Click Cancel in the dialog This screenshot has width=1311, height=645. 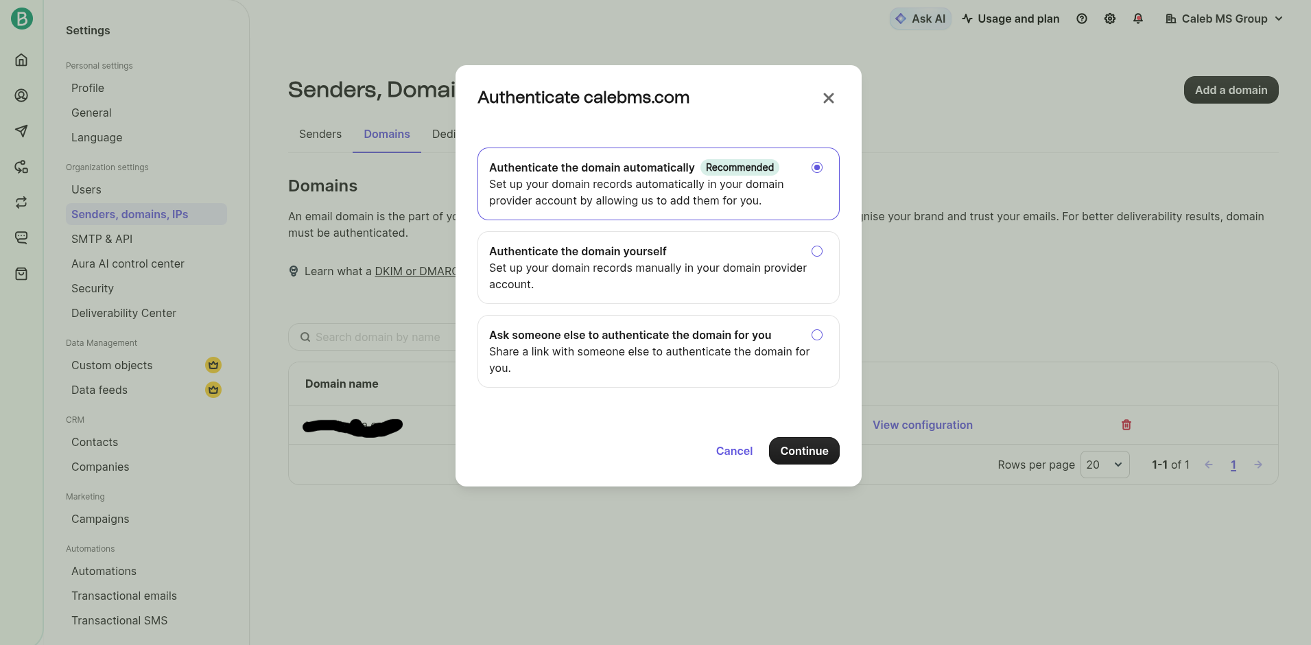(x=734, y=451)
